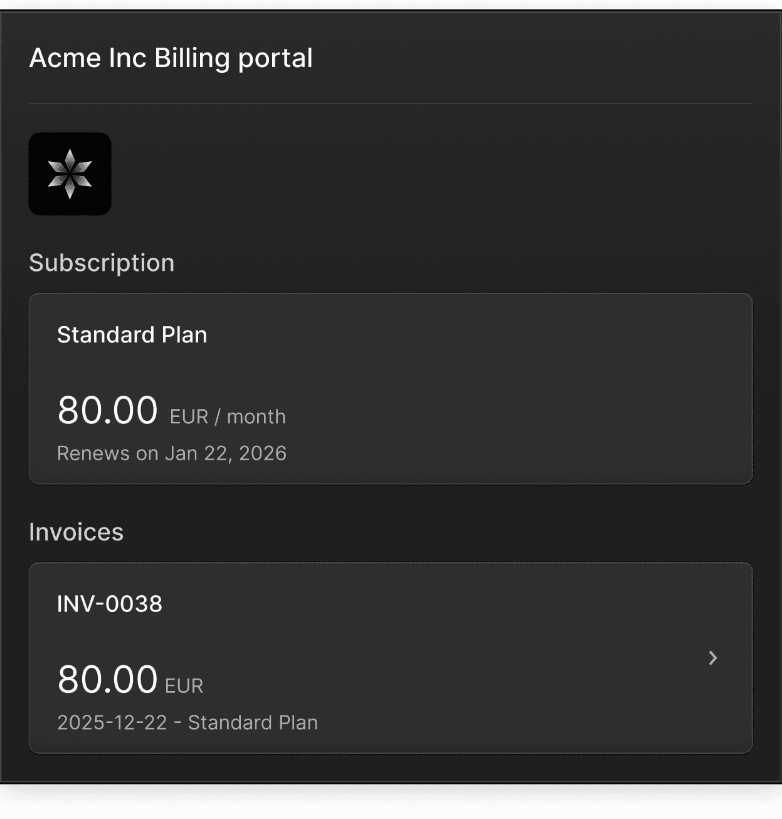Click the Acme Inc star logo icon
The image size is (782, 819).
point(70,174)
